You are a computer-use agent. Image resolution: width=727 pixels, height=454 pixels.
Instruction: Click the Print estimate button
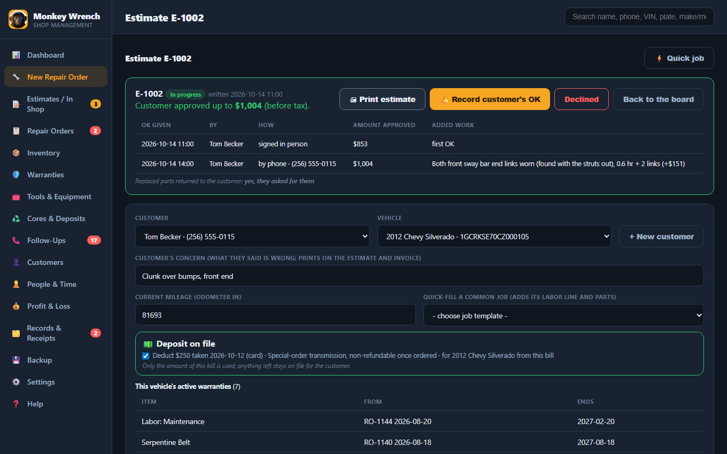pos(382,99)
